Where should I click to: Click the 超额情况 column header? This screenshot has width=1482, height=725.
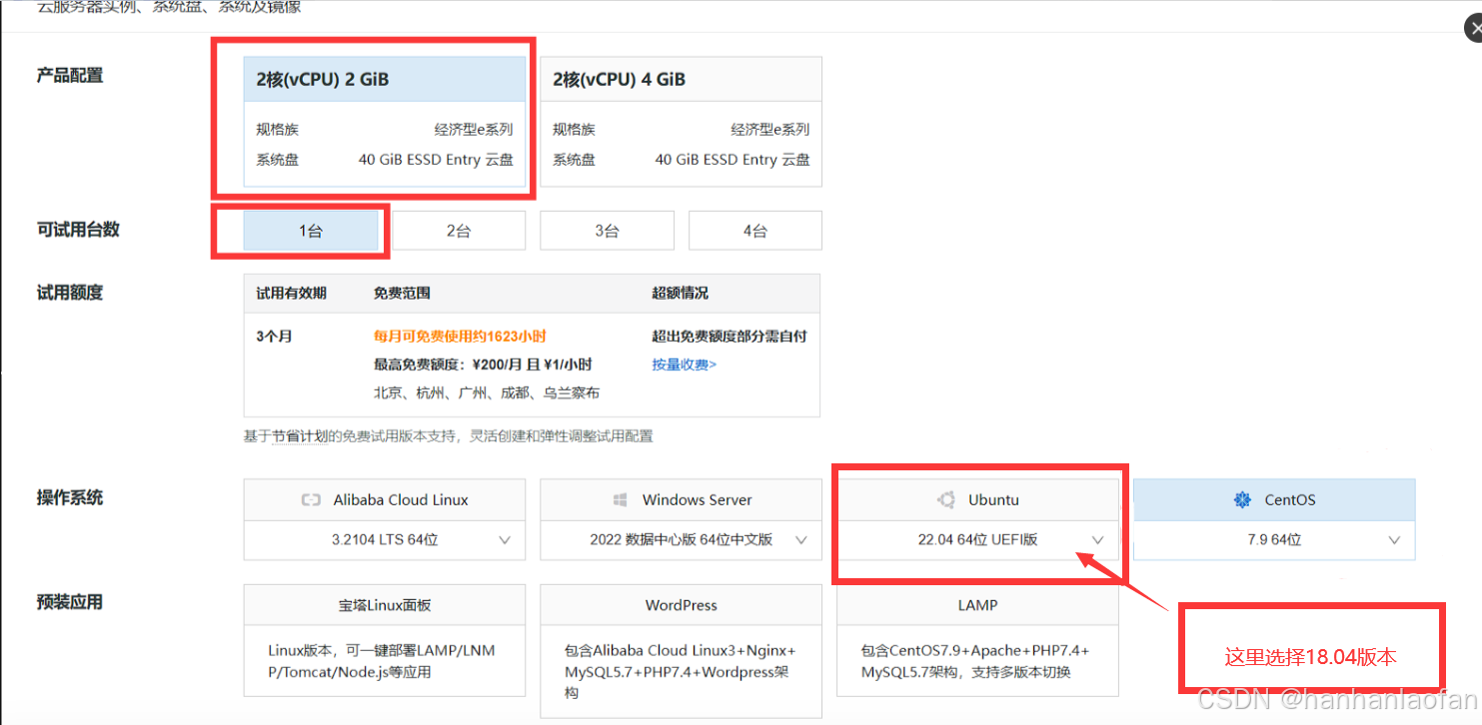[681, 294]
